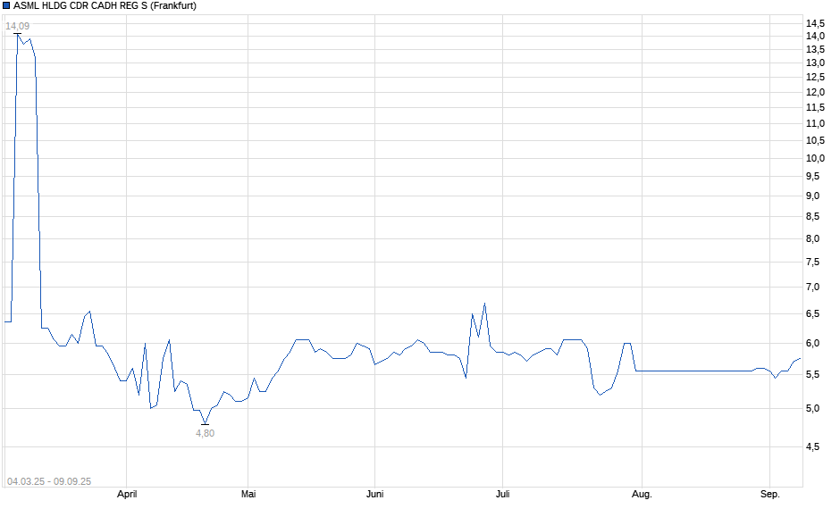Image resolution: width=840 pixels, height=517 pixels.
Task: Click the 13,5 price axis label
Action: [x=815, y=49]
